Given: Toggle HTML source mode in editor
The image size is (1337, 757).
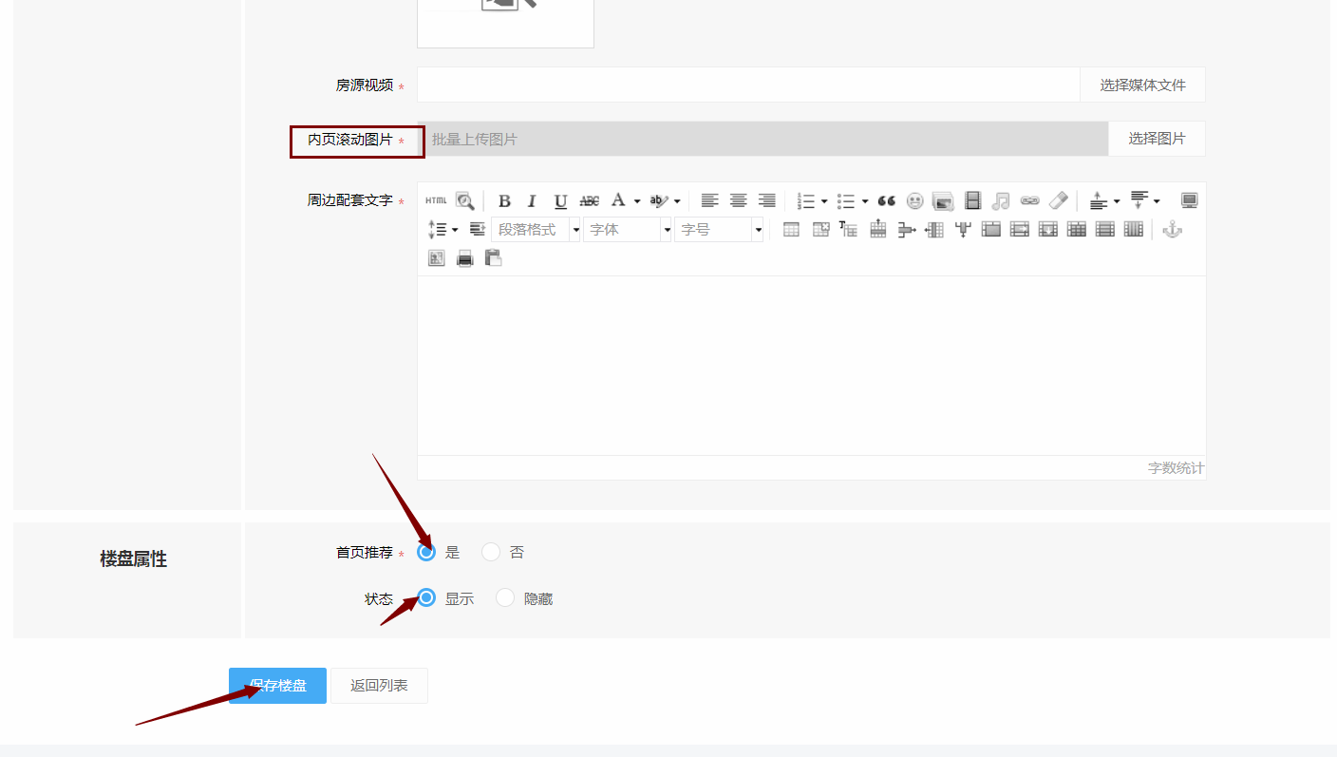Looking at the screenshot, I should pyautogui.click(x=436, y=200).
